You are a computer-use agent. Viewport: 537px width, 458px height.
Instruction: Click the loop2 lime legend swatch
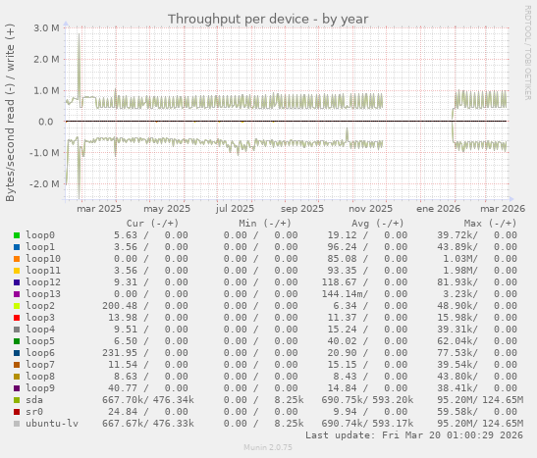pyautogui.click(x=17, y=306)
